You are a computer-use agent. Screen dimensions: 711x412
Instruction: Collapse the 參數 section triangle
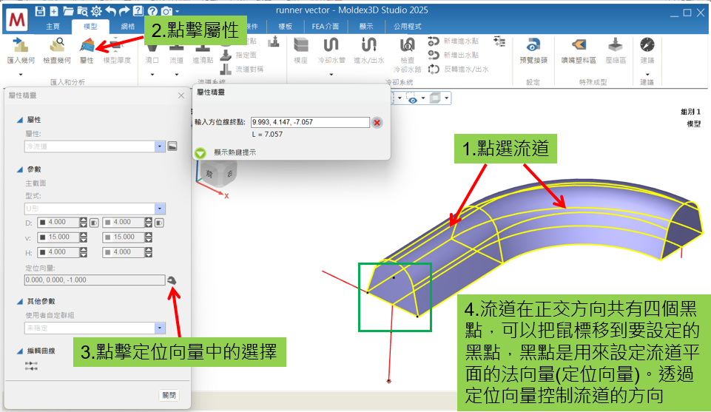(19, 169)
